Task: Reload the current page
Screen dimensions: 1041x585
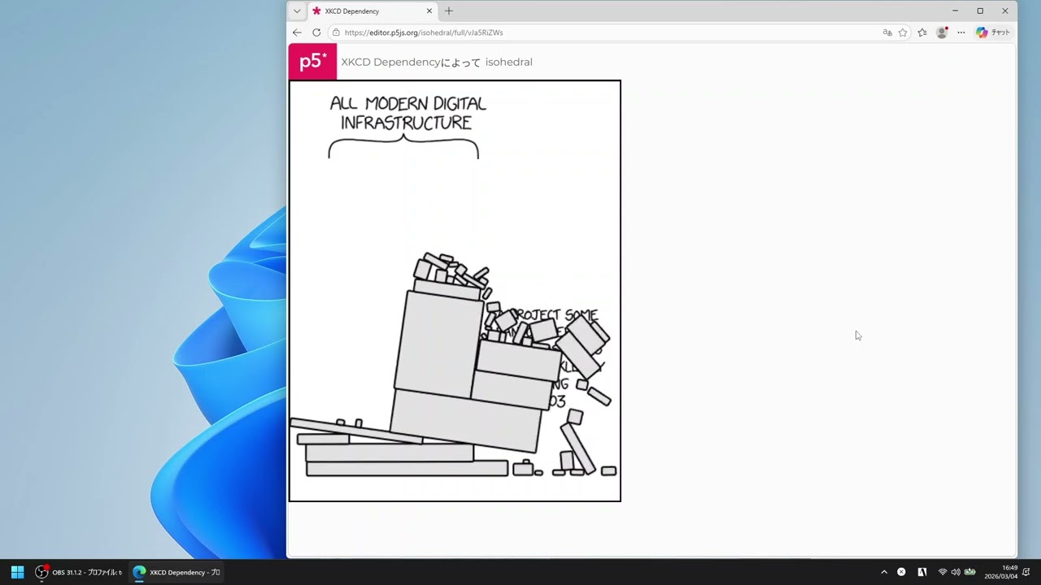Action: tap(316, 32)
